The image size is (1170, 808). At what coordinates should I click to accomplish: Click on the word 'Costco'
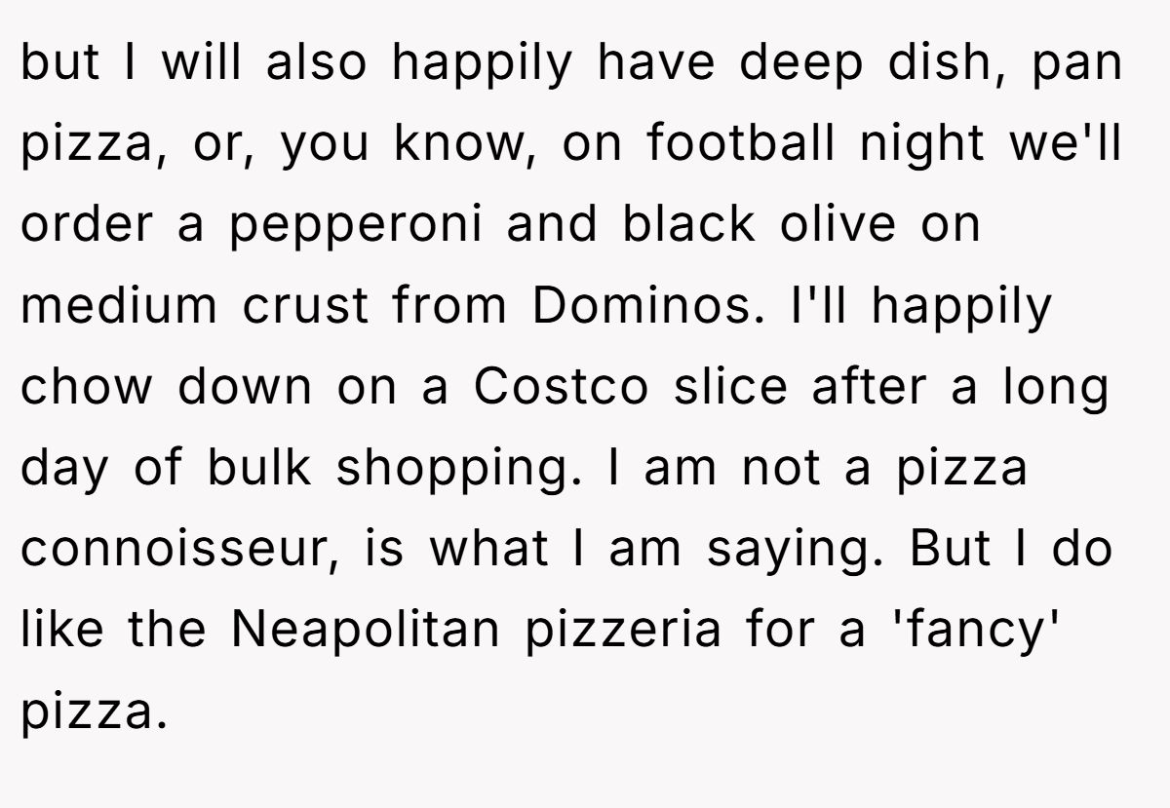point(561,387)
